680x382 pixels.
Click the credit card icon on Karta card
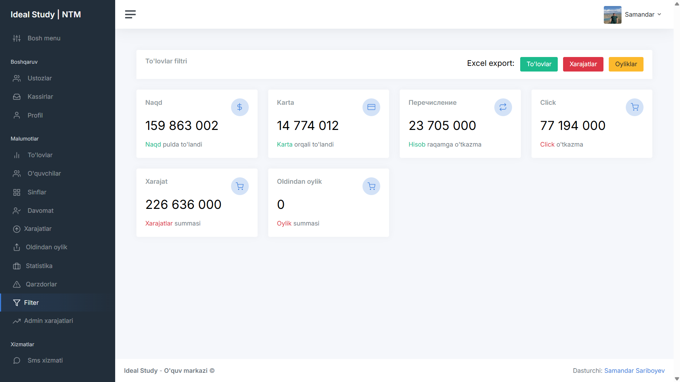point(371,107)
